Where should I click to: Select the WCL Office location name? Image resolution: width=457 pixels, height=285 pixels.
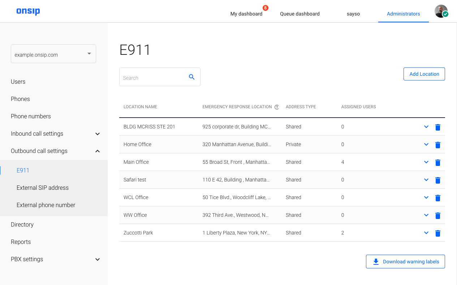click(136, 197)
